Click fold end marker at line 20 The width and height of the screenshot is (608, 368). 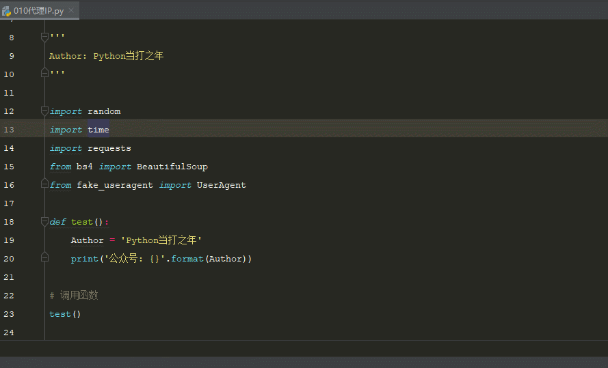[x=44, y=257]
